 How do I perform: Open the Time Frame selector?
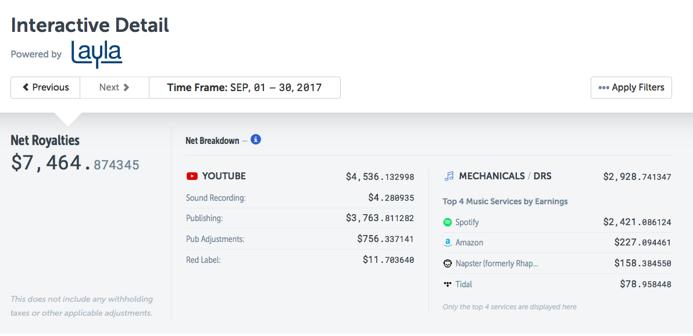(x=244, y=87)
